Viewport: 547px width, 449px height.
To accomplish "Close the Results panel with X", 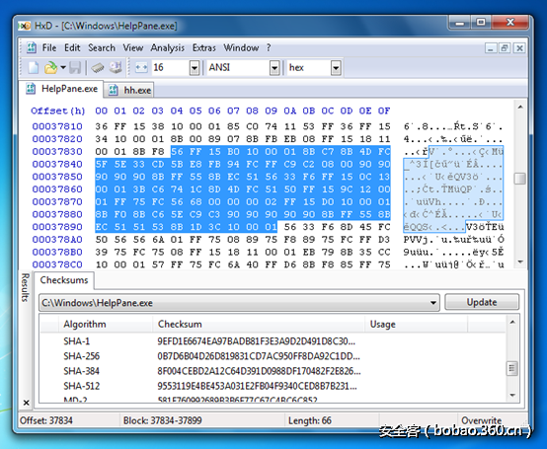I will [26, 403].
